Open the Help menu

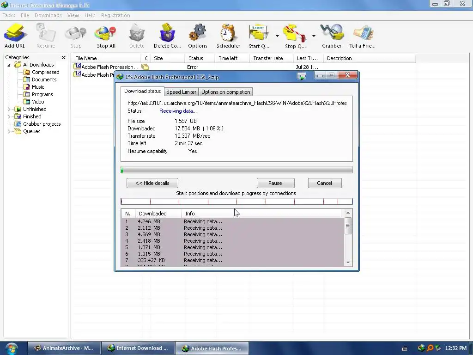pos(90,15)
